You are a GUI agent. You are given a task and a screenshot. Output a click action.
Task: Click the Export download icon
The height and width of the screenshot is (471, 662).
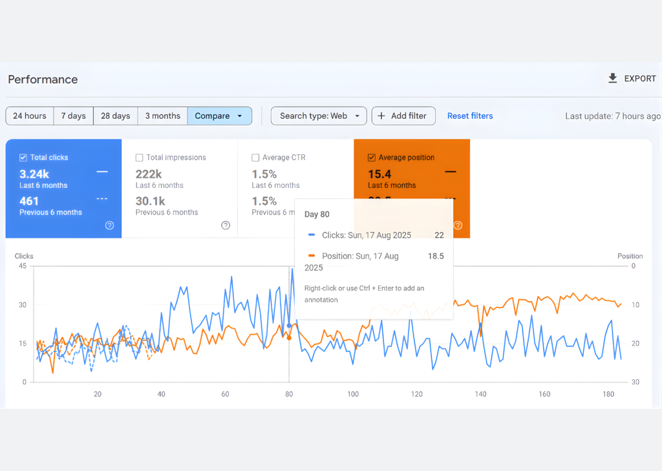tap(613, 78)
